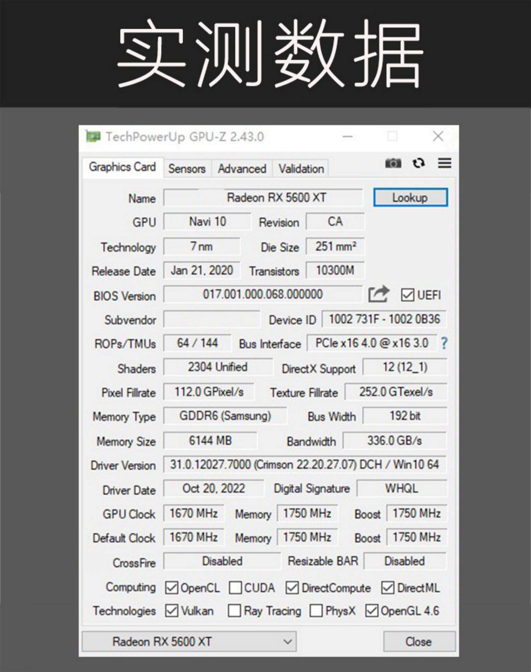531x672 pixels.
Task: Switch to the Graphics Card tab
Action: (122, 167)
